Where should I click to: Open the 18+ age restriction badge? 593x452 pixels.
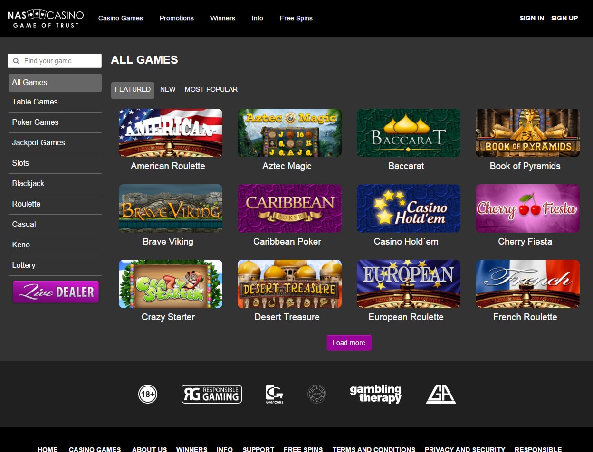click(148, 394)
